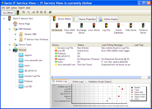
Task: Collapse the Serio IT Service View root node
Action: pyautogui.click(x=4, y=18)
